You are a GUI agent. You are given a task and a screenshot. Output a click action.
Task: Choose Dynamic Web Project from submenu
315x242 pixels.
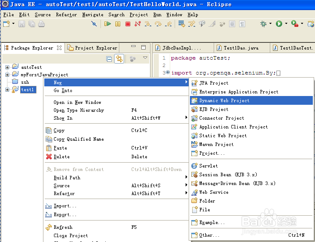pyautogui.click(x=251, y=100)
